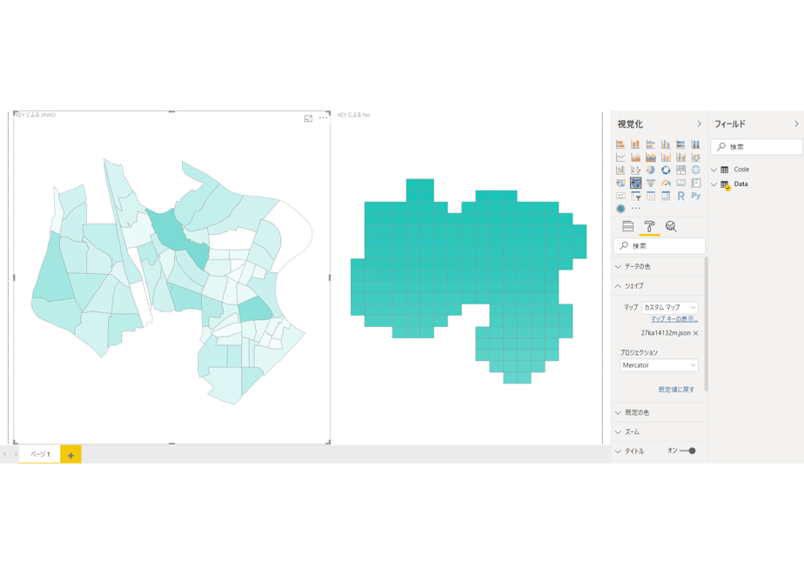Screen dimensions: 804x574
Task: Select the 100% stacked column chart visual
Action: tap(696, 144)
